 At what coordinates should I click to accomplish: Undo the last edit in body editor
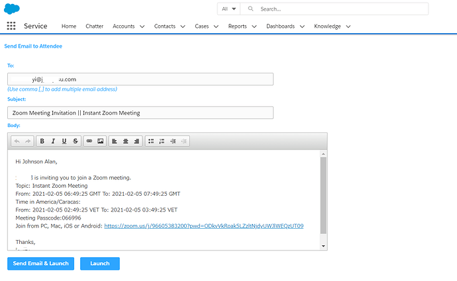tap(17, 141)
